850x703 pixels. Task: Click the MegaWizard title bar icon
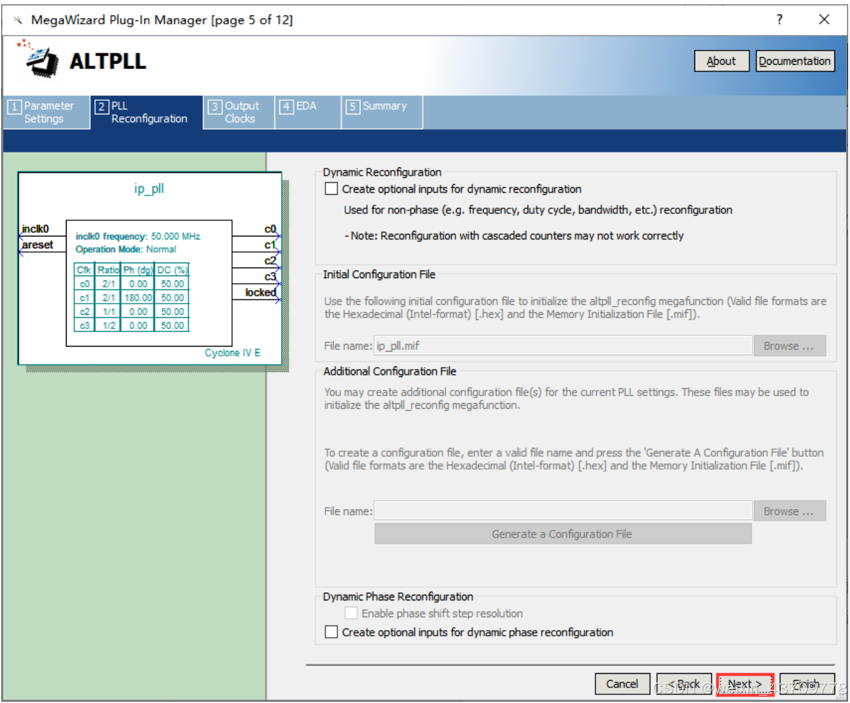18,20
